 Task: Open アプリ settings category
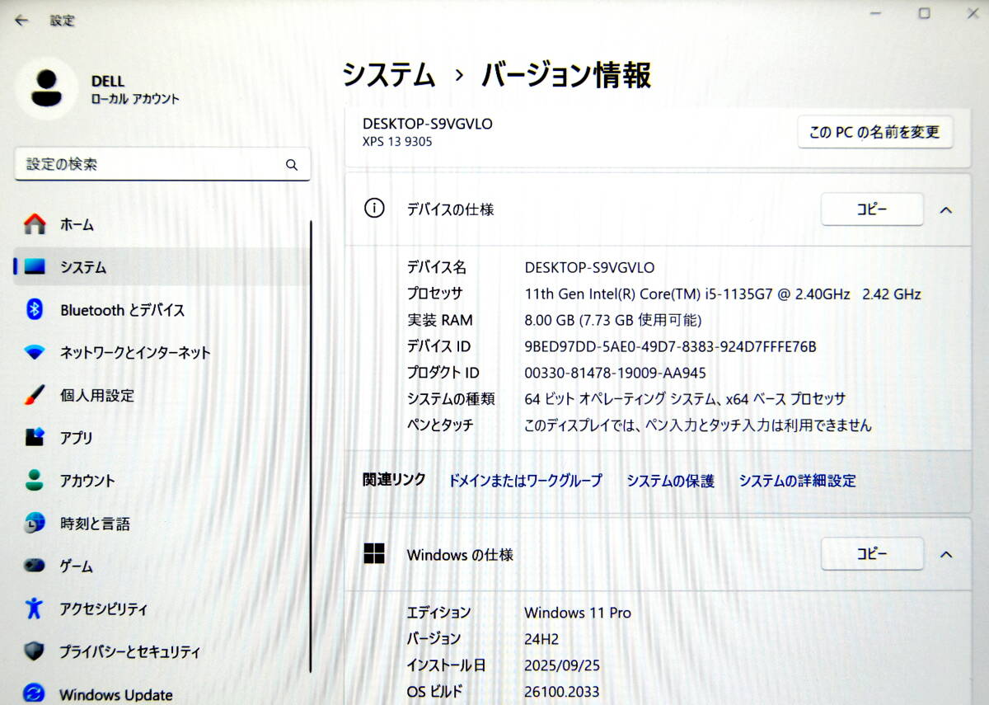(162, 438)
